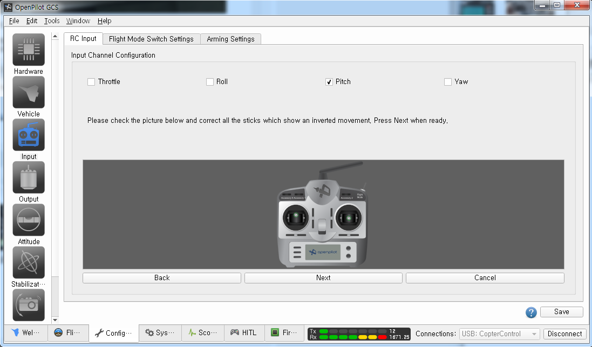Click the Tx/Rx telemetry status indicator

359,334
